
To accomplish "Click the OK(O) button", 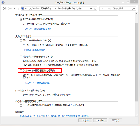I will 85,120.
